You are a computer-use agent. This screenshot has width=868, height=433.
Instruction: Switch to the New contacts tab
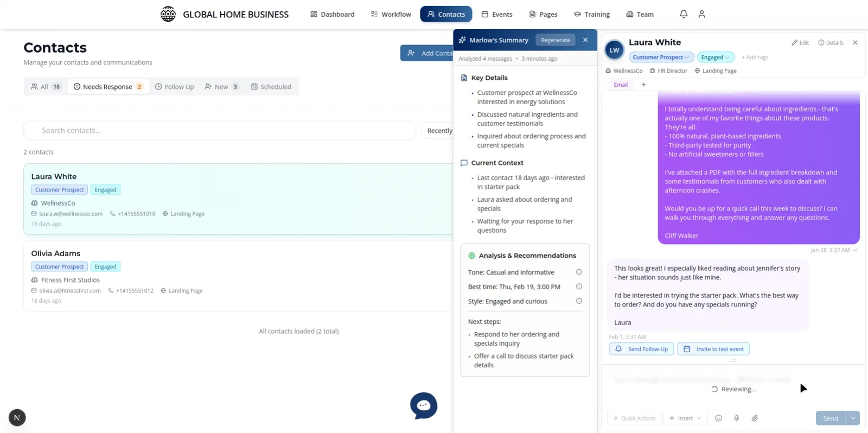[221, 87]
